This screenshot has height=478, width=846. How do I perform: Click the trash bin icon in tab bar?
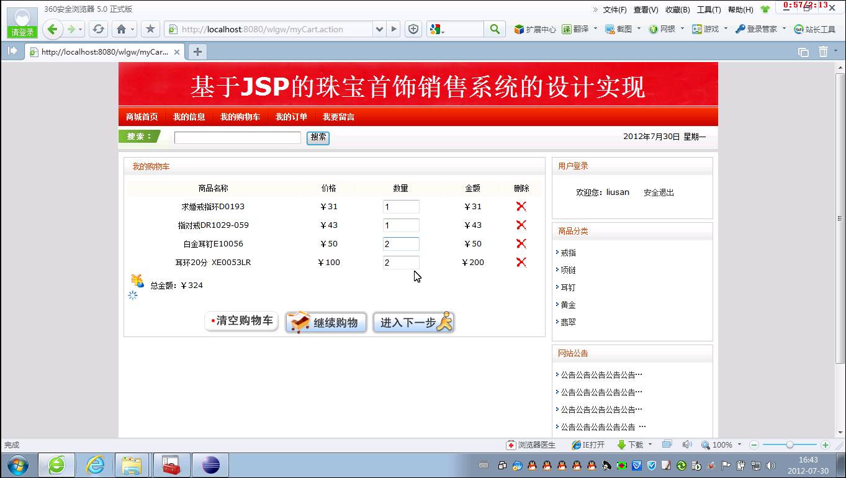(x=823, y=52)
